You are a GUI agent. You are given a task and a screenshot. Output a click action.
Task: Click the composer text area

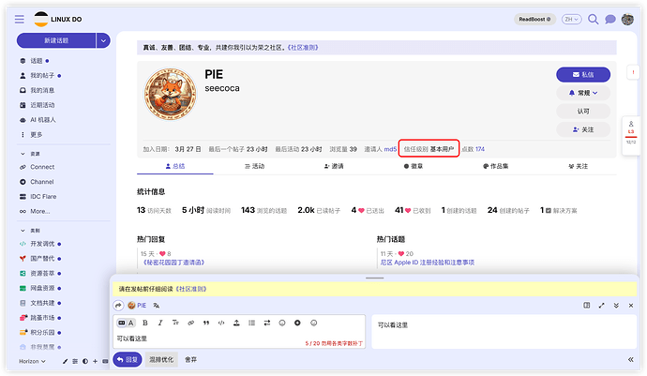239,338
